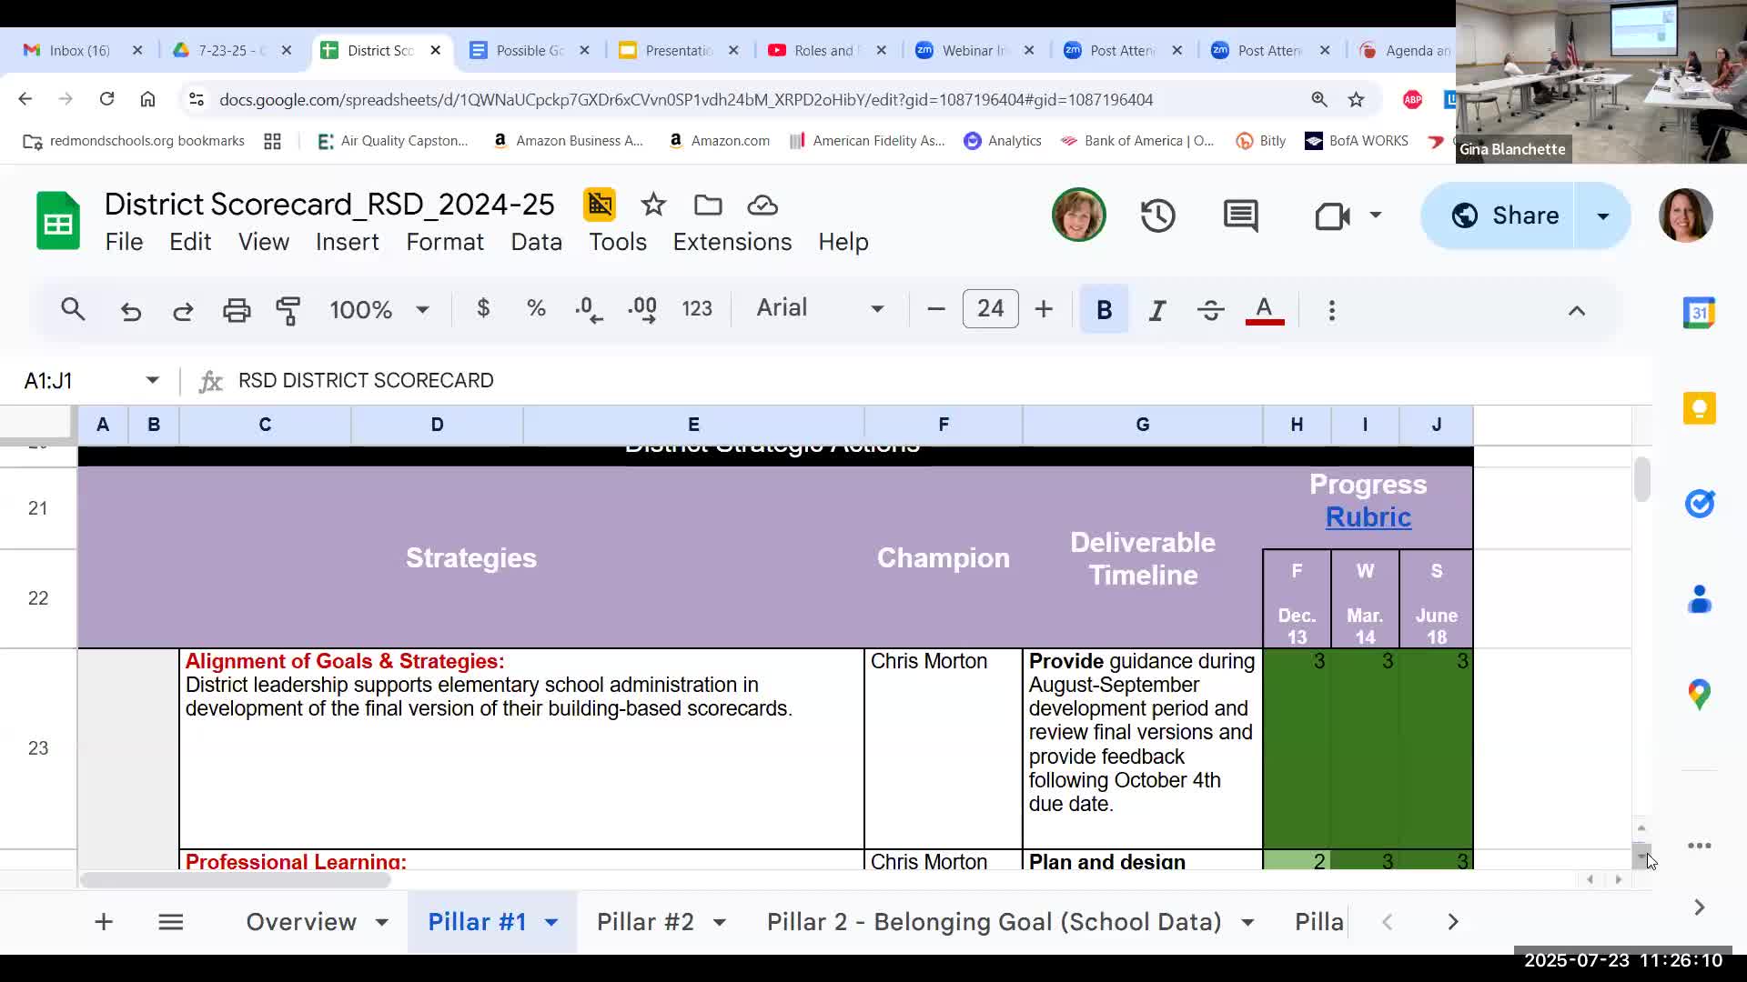Image resolution: width=1747 pixels, height=982 pixels.
Task: Click the paint format roller icon
Action: [x=288, y=310]
